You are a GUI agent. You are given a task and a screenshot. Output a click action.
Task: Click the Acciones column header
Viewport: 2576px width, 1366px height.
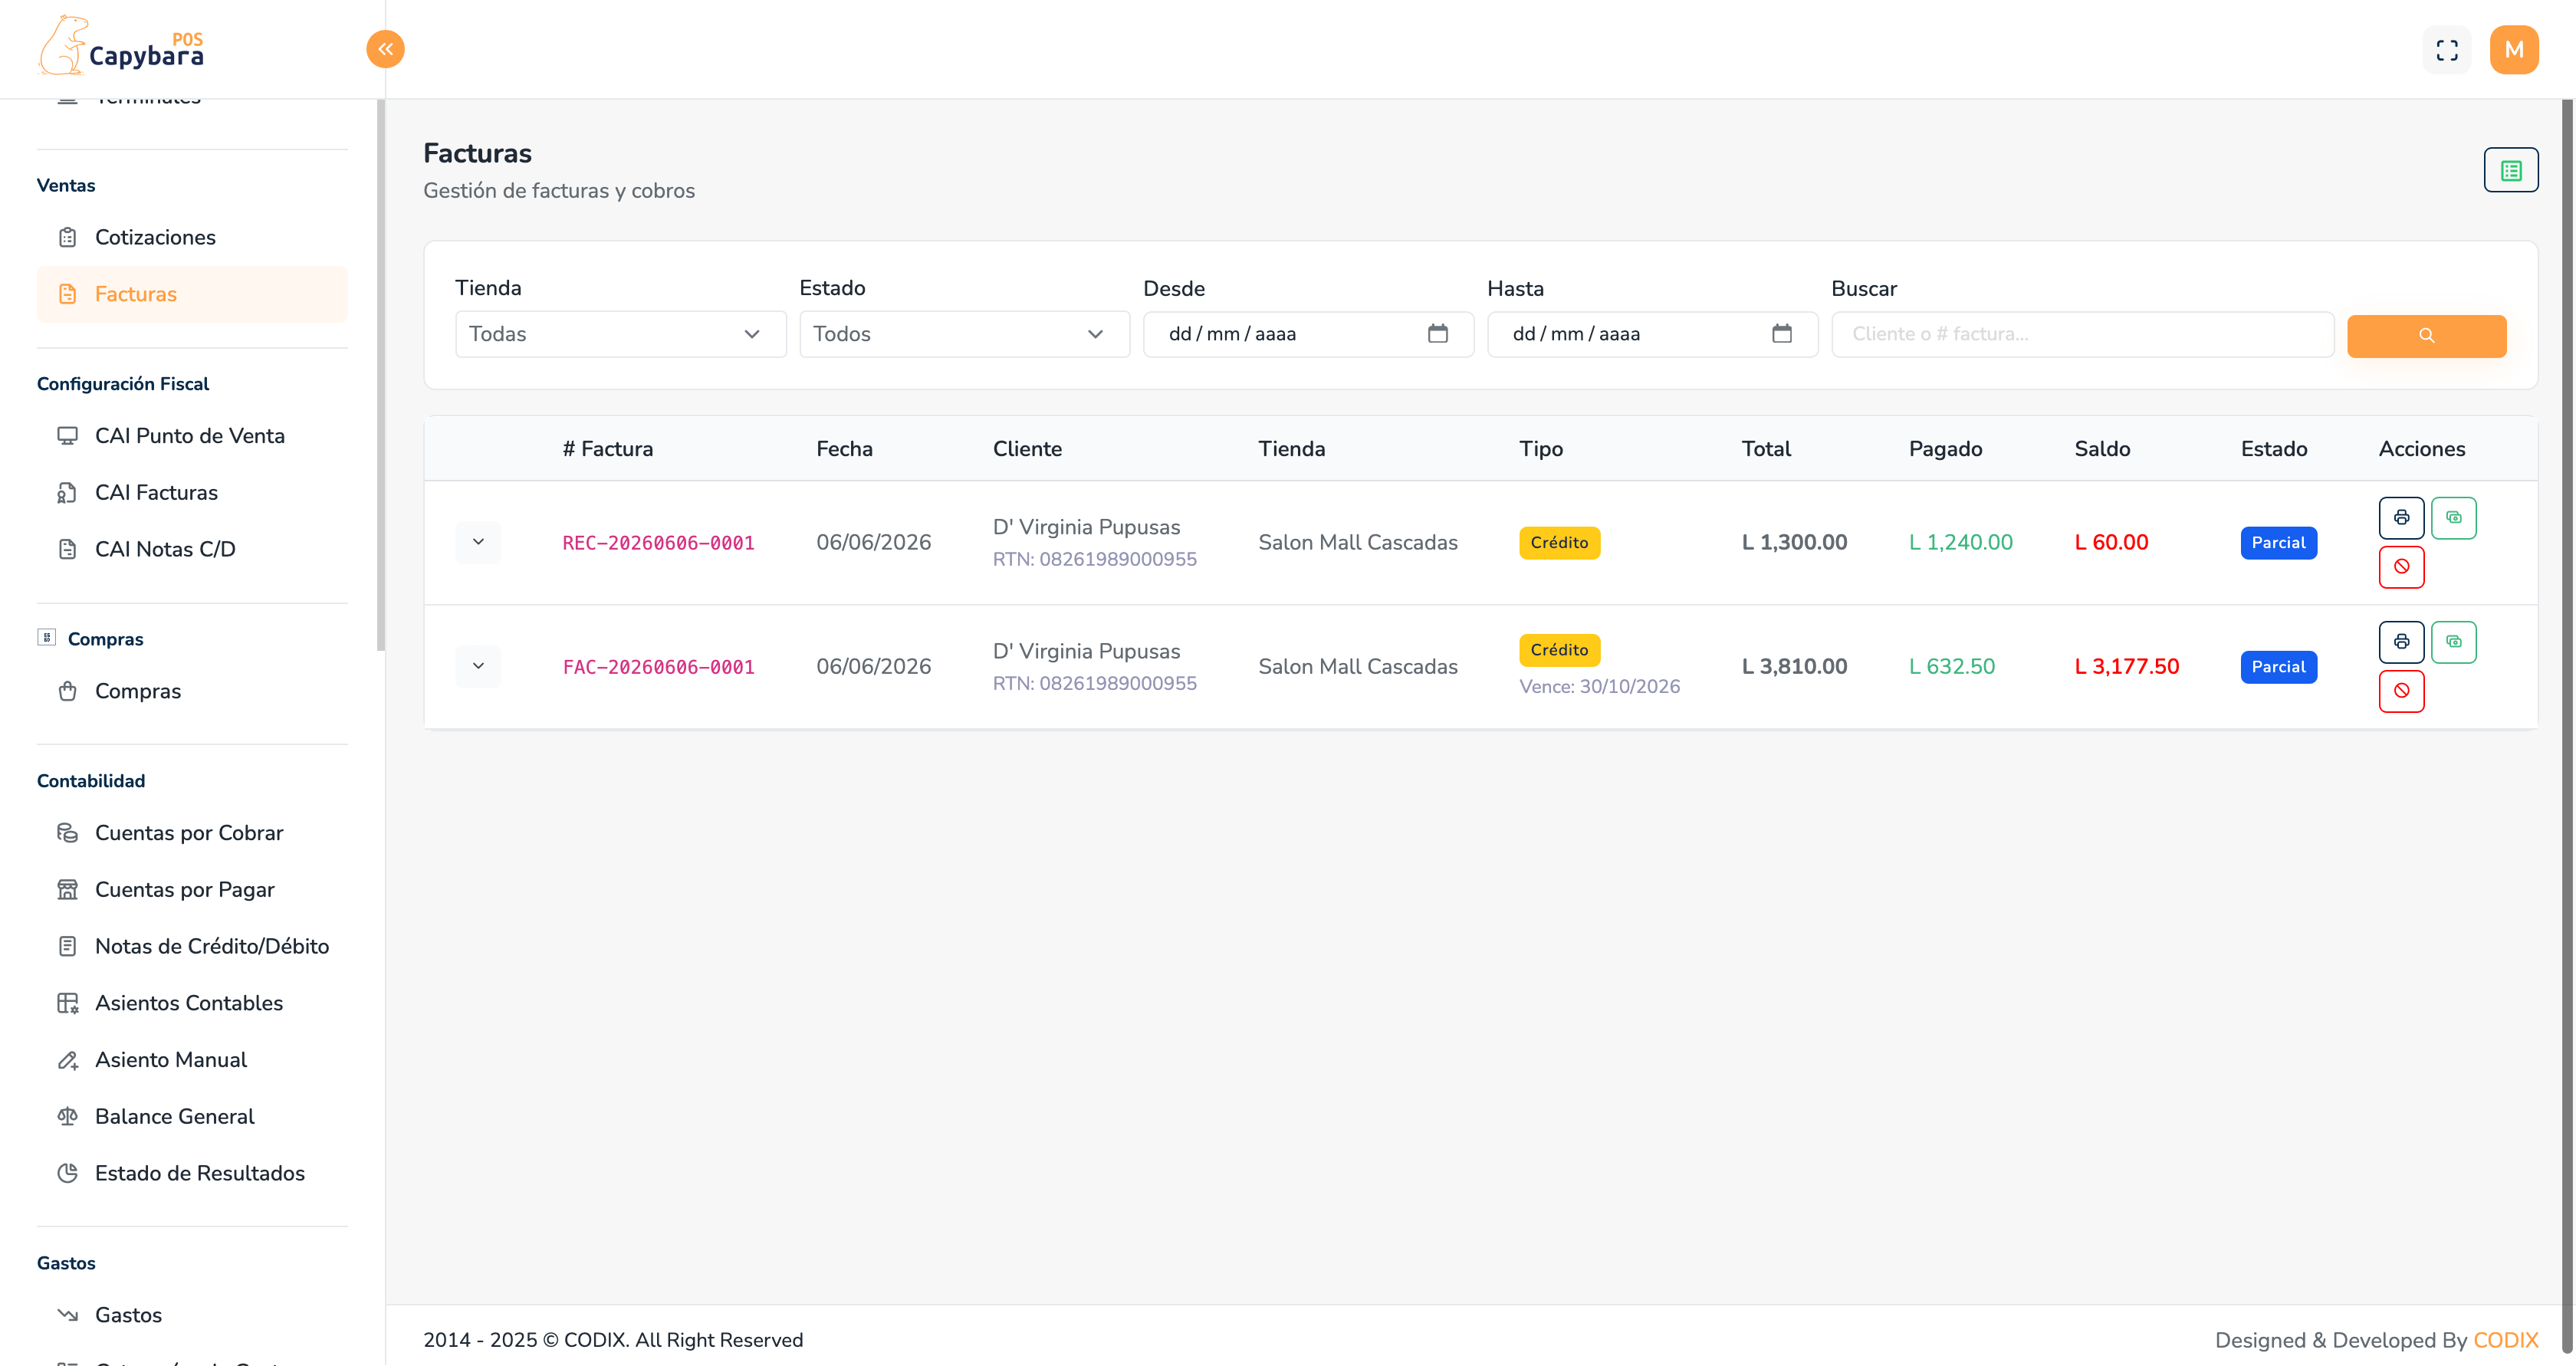(2421, 449)
